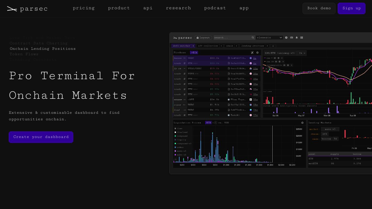Screen dimensions: 372x209
Task: Click the >$1k Firehose filter
Action: [194, 53]
